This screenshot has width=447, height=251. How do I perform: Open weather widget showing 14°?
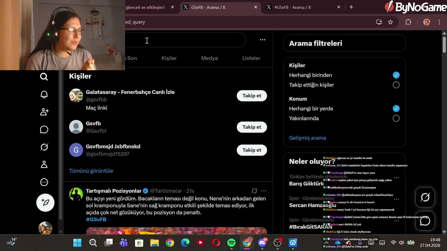pos(11,242)
